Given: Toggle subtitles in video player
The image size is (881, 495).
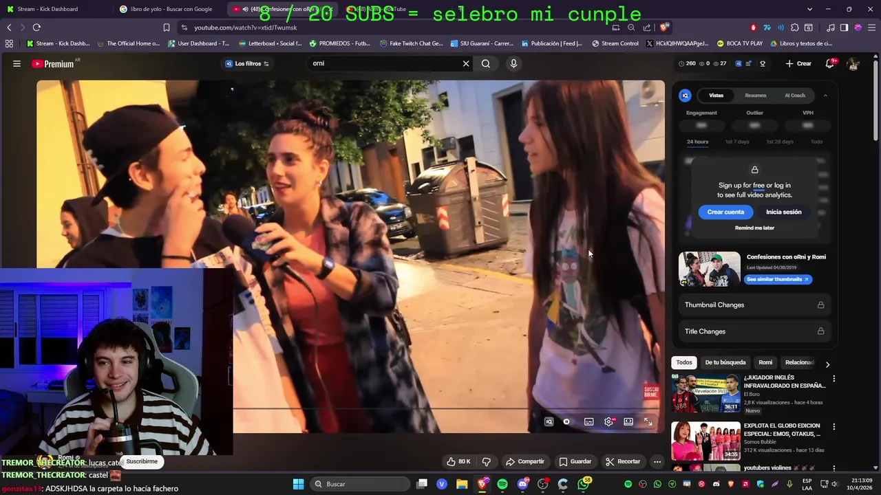Looking at the screenshot, I should [x=589, y=421].
